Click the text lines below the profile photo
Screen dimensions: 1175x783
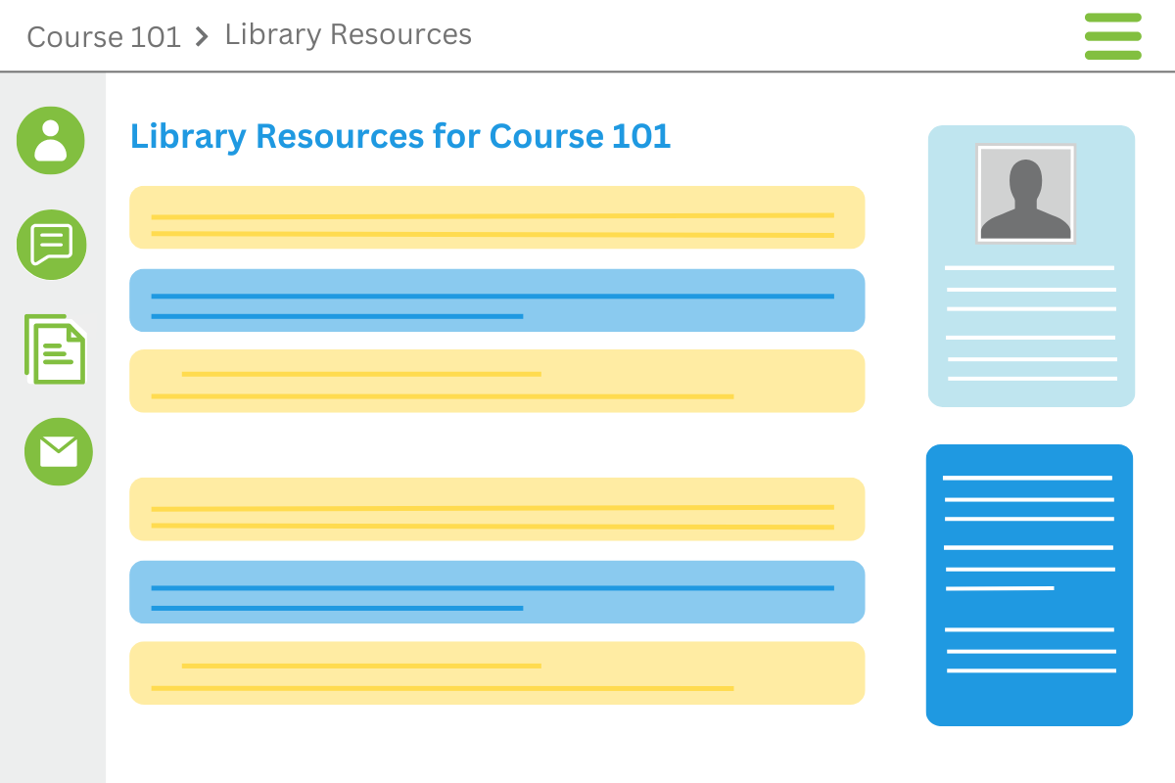pyautogui.click(x=1031, y=323)
